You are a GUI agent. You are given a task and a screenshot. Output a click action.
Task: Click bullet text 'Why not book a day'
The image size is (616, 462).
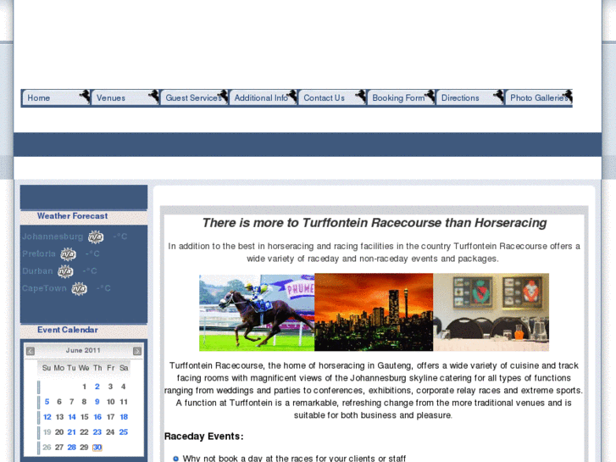[294, 458]
